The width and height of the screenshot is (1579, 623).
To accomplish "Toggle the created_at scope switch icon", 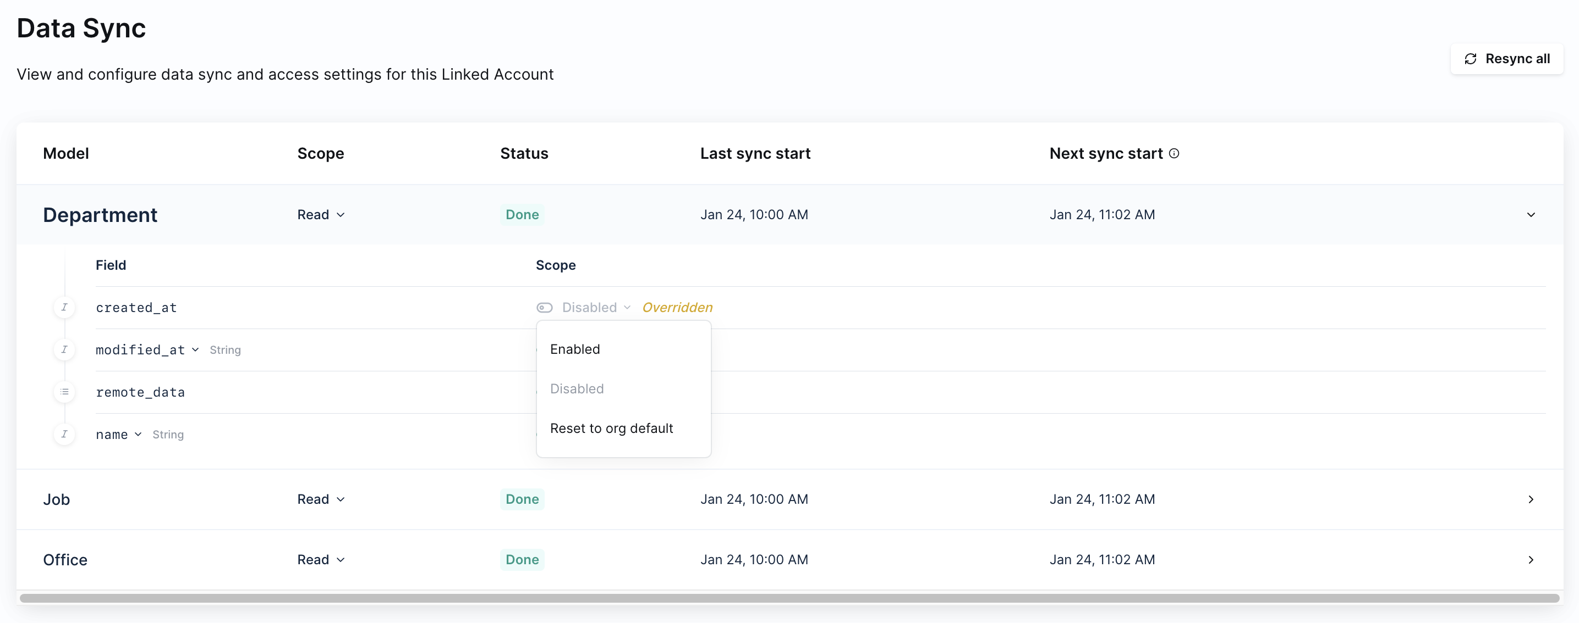I will pyautogui.click(x=544, y=307).
